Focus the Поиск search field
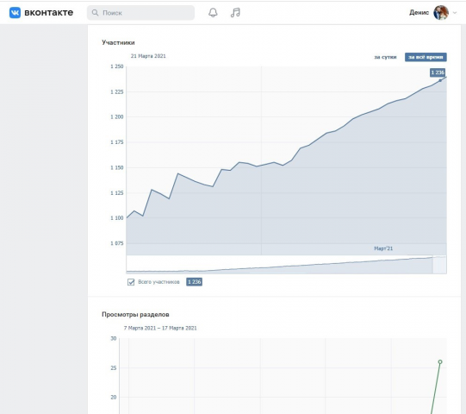 (140, 13)
